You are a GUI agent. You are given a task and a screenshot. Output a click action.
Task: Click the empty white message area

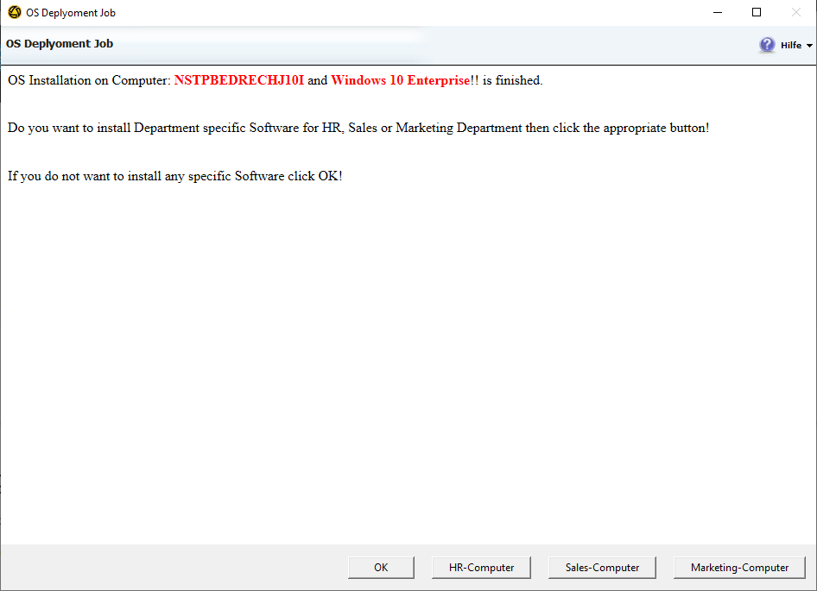click(408, 362)
